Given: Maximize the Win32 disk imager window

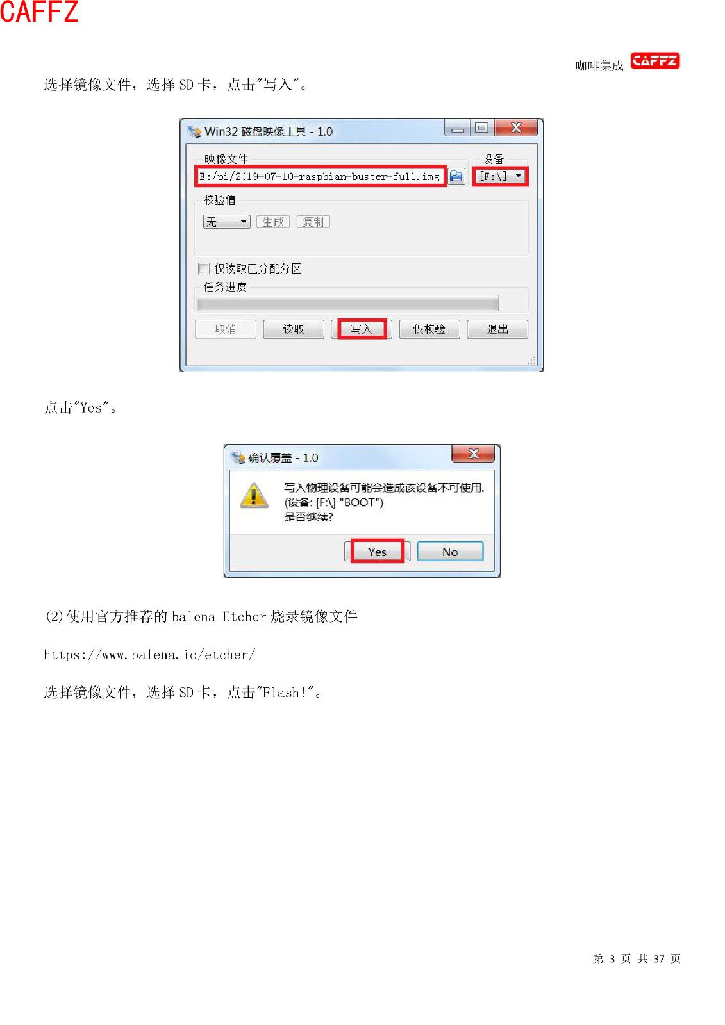Looking at the screenshot, I should click(x=482, y=128).
